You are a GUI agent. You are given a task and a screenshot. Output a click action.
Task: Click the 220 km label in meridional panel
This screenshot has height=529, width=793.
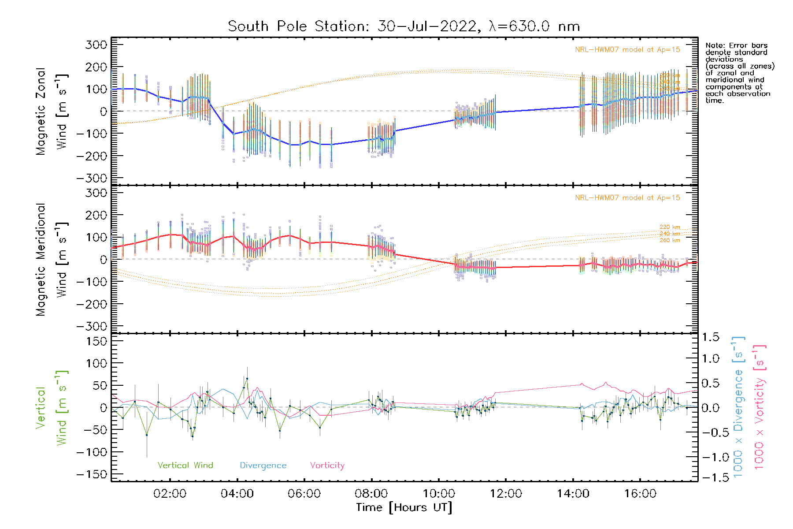tap(670, 227)
